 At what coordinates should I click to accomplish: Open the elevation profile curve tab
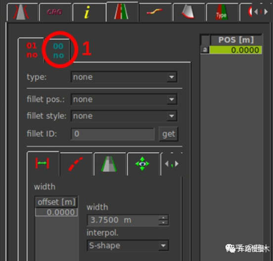pos(155,12)
